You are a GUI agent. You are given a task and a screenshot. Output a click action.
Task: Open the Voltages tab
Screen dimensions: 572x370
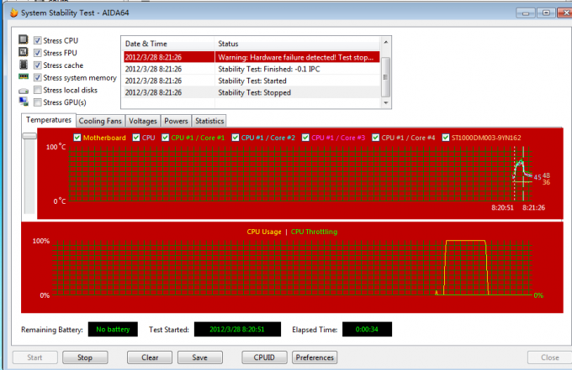142,121
